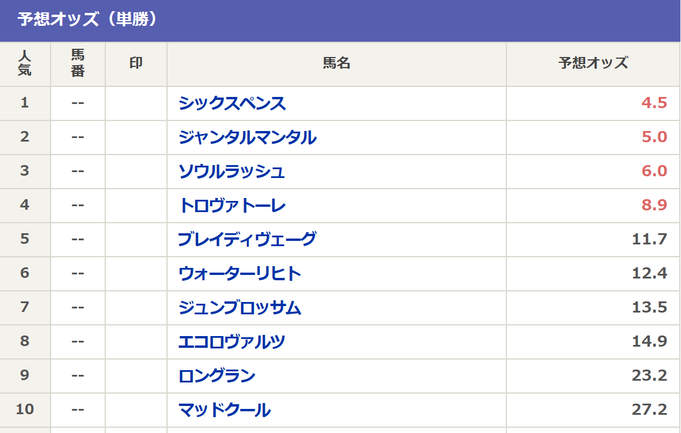
Task: Open the ジュンブロッサム horse page
Action: pos(240,308)
